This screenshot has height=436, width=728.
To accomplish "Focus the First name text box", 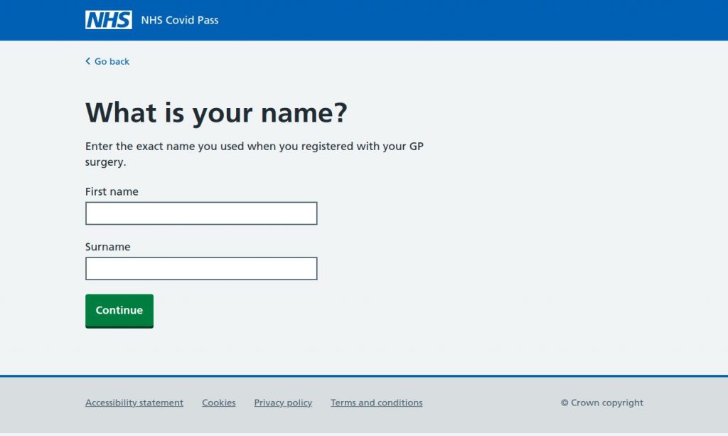I will click(201, 213).
